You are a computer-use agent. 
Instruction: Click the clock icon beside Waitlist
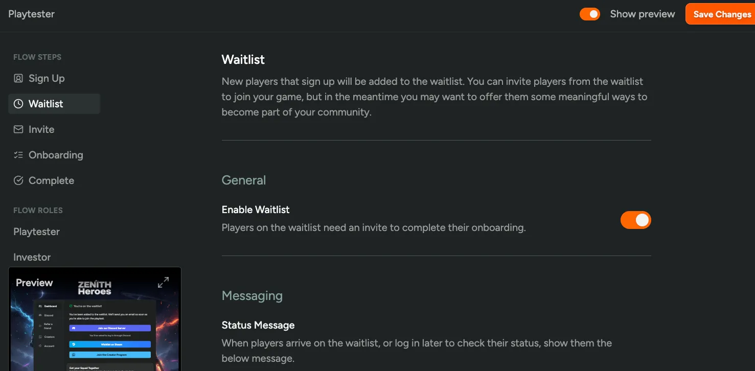[18, 104]
